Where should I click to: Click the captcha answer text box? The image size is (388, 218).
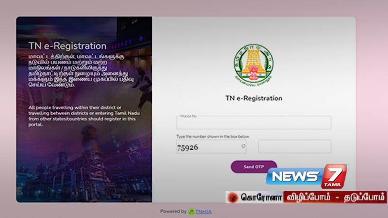click(x=294, y=146)
